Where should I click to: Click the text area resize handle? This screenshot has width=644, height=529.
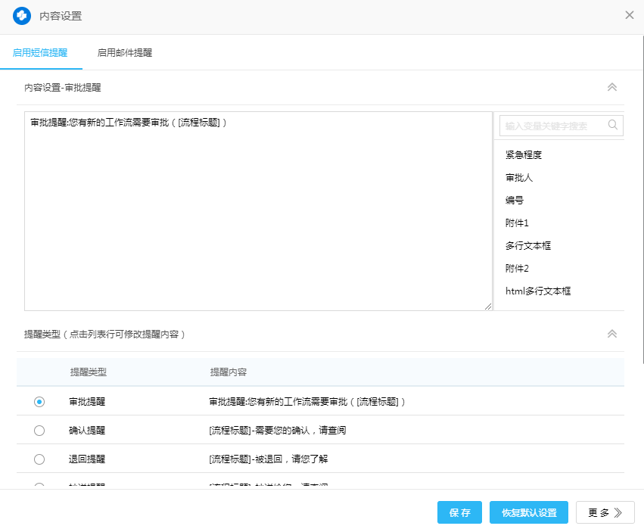click(487, 306)
